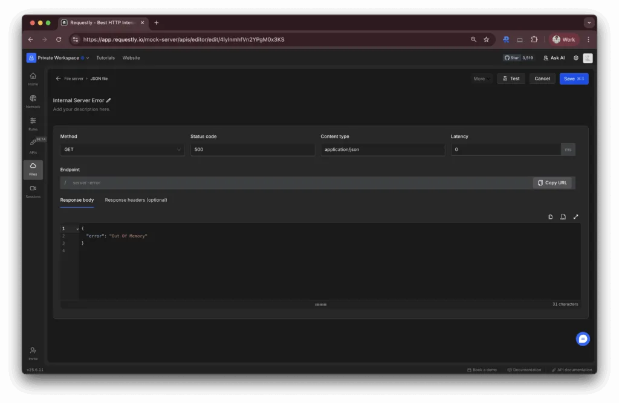Copy the response body with copy icon
This screenshot has height=403, width=619.
tap(550, 217)
